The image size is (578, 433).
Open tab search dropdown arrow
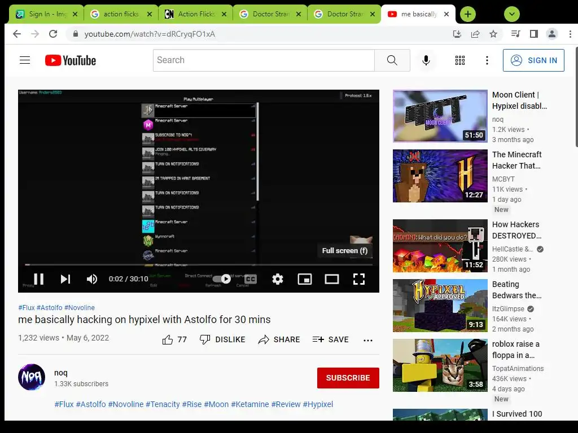pos(511,14)
